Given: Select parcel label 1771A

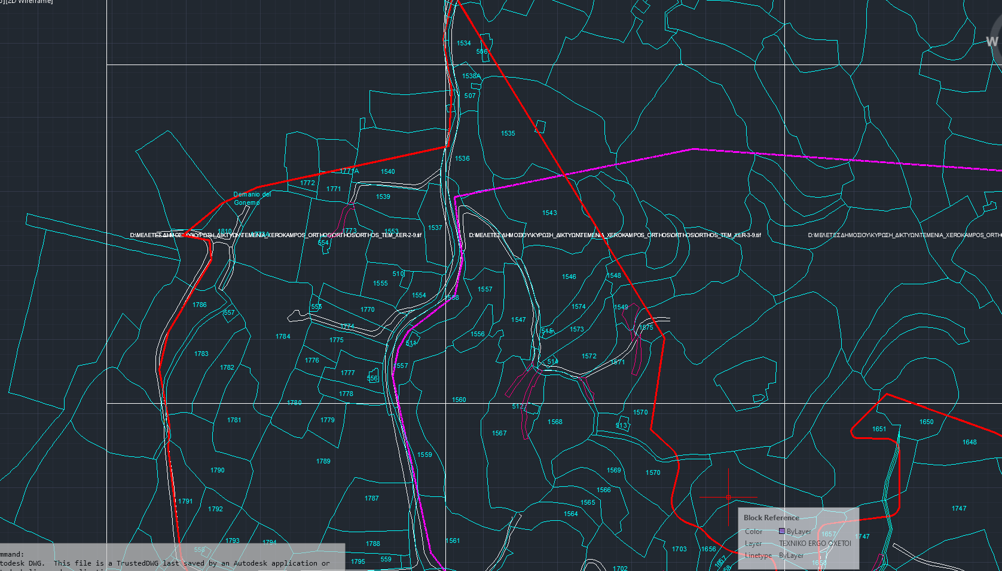Looking at the screenshot, I should tap(349, 171).
